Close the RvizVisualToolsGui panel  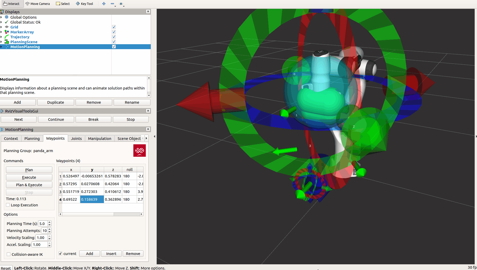tap(148, 111)
